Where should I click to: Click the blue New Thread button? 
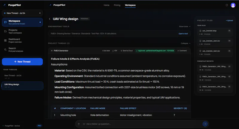(22, 62)
